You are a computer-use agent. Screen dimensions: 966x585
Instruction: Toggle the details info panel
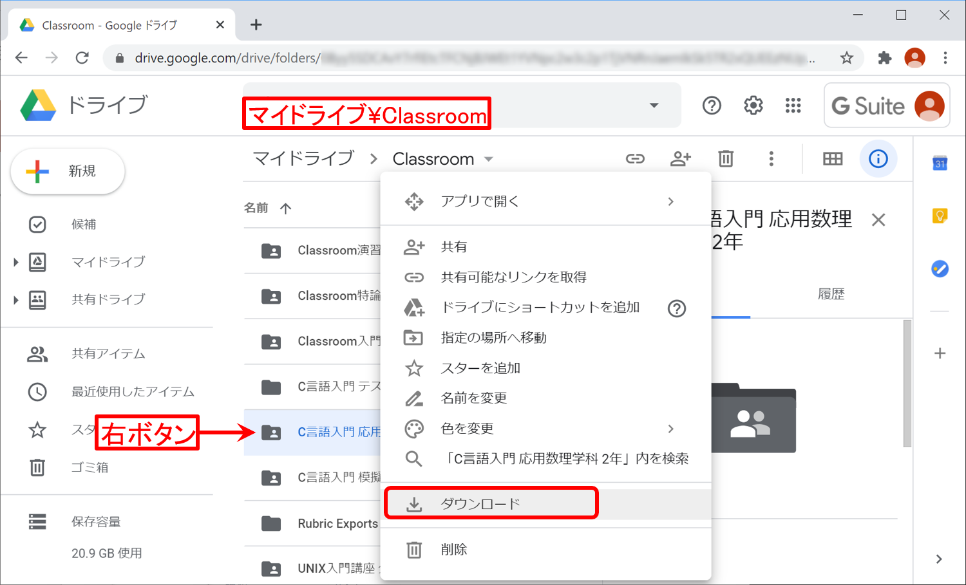pyautogui.click(x=878, y=158)
